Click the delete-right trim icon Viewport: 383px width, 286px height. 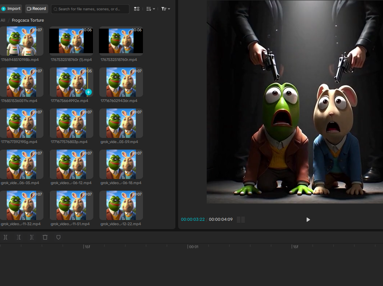pos(32,237)
